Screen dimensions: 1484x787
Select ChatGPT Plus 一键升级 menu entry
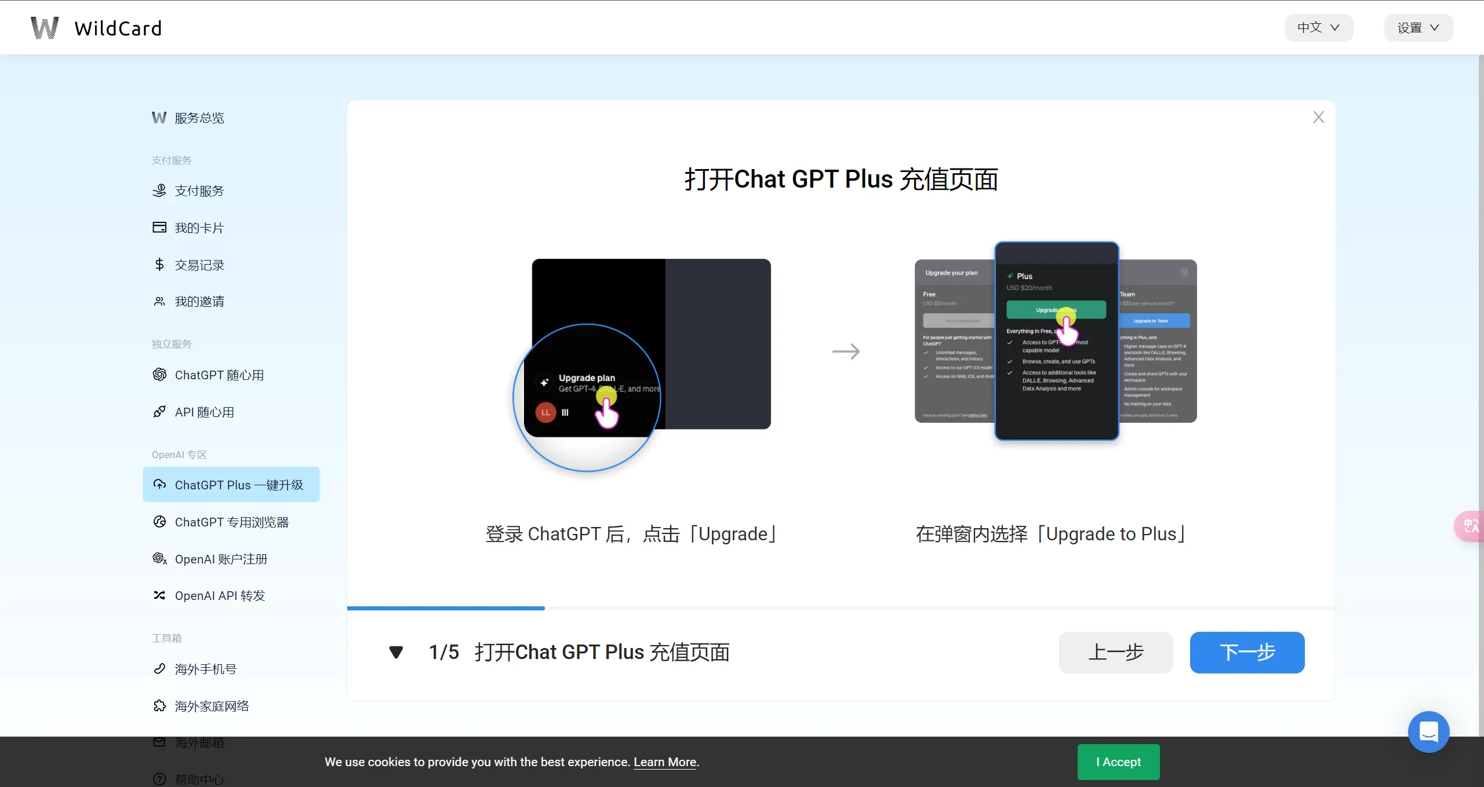[x=231, y=485]
